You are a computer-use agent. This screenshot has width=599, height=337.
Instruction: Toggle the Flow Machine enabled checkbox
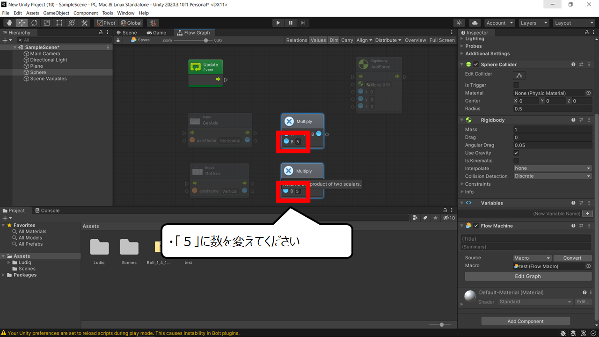coord(476,226)
